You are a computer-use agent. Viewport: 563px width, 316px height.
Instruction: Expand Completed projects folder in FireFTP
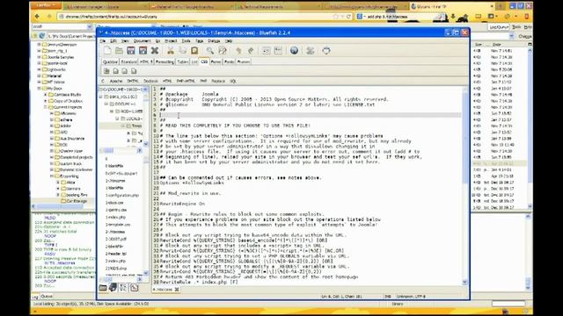point(52,157)
